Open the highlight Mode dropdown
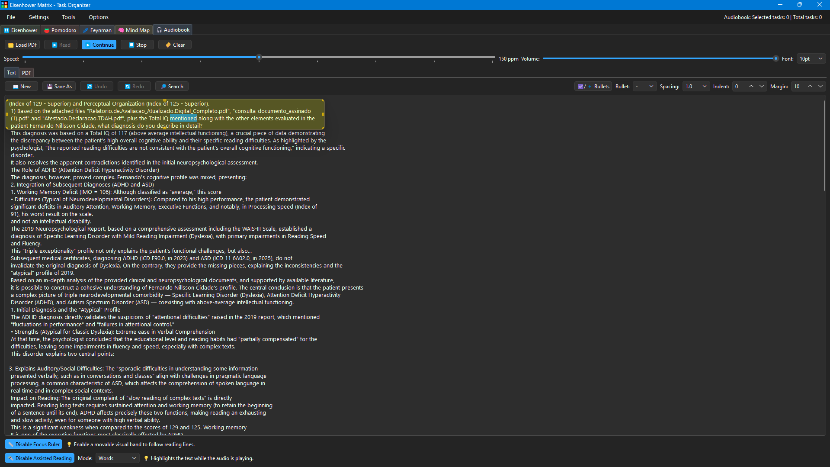 117,458
